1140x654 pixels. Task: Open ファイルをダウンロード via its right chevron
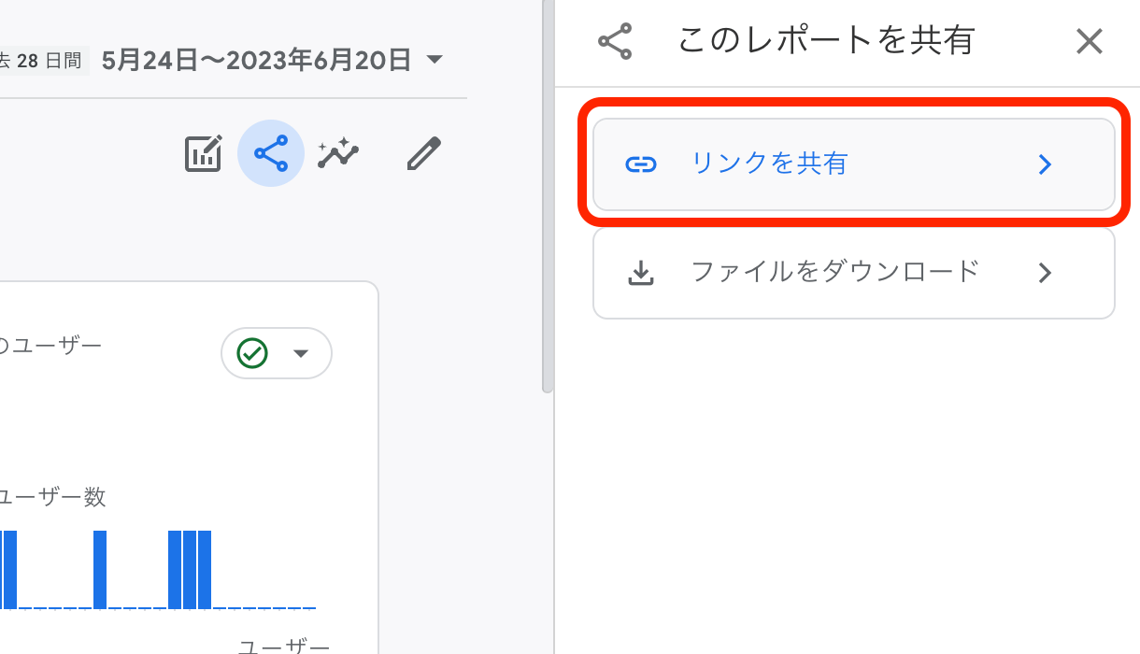coord(1045,272)
